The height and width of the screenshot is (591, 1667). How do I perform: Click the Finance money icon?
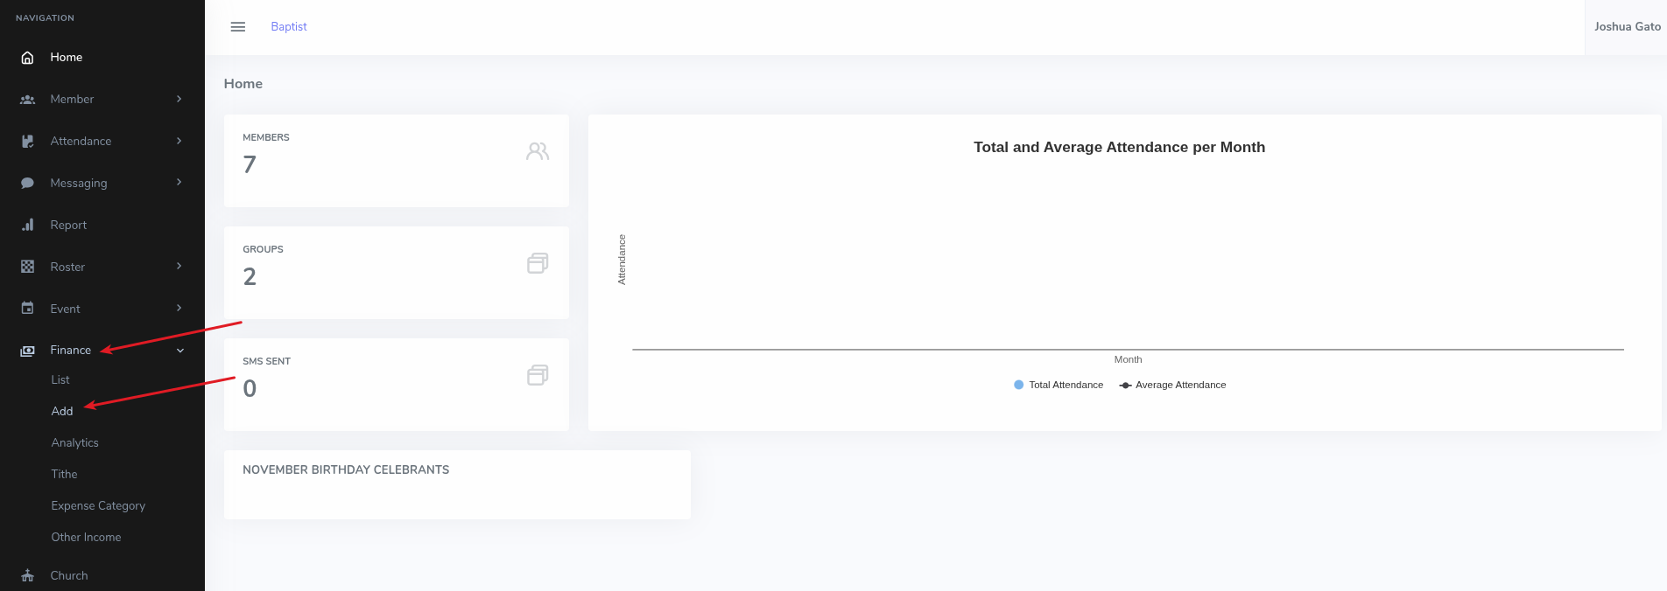click(27, 351)
